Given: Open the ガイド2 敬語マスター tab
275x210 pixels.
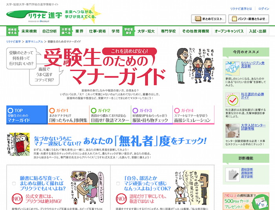Looking at the screenshot, I should click(x=110, y=115).
